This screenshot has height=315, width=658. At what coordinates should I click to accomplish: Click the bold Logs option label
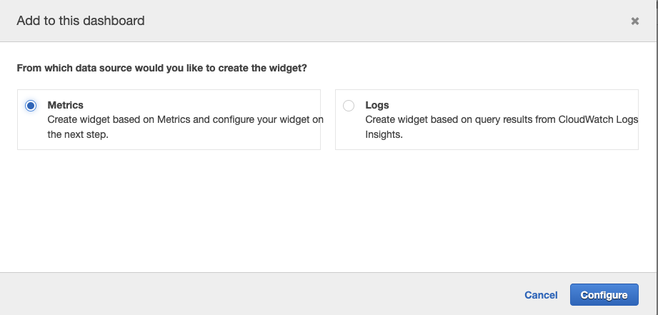[377, 105]
